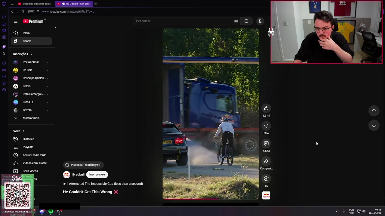Open the Remix button showing 15
Image resolution: width=385 pixels, height=216 pixels.
point(266,179)
